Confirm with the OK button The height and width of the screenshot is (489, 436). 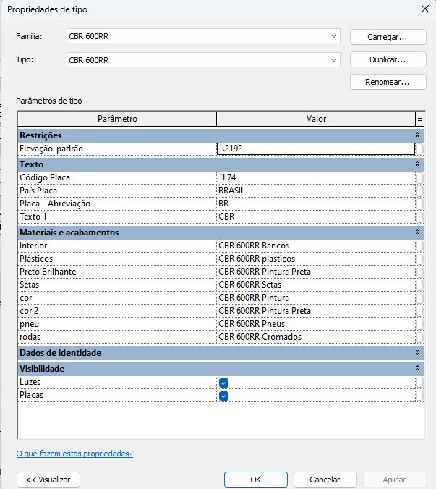[256, 480]
